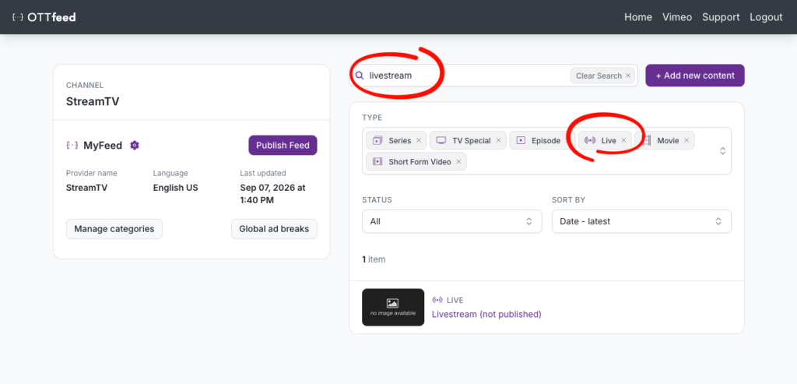Clear the search query
This screenshot has height=384, width=797.
pos(603,76)
